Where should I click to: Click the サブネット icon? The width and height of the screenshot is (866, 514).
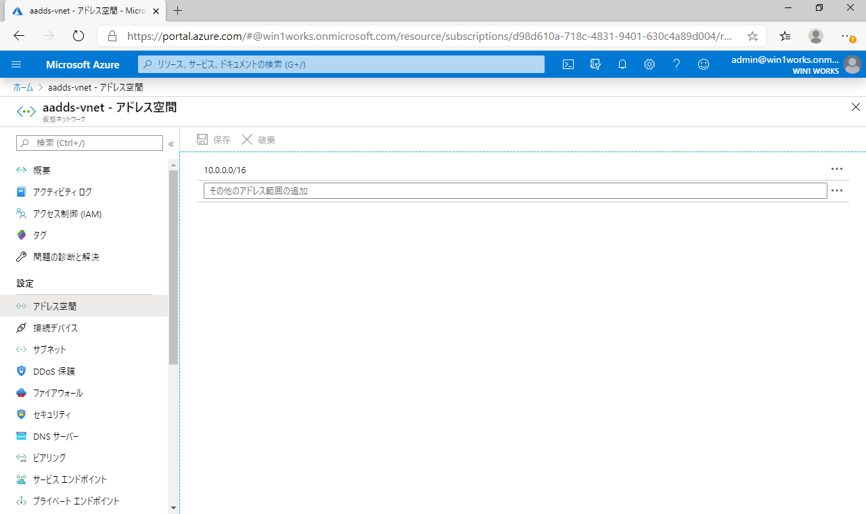pyautogui.click(x=22, y=350)
